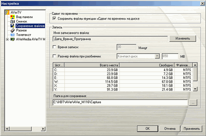The height and width of the screenshot is (136, 206).
Task: Enable the Время записи checkbox
Action: (x=54, y=47)
